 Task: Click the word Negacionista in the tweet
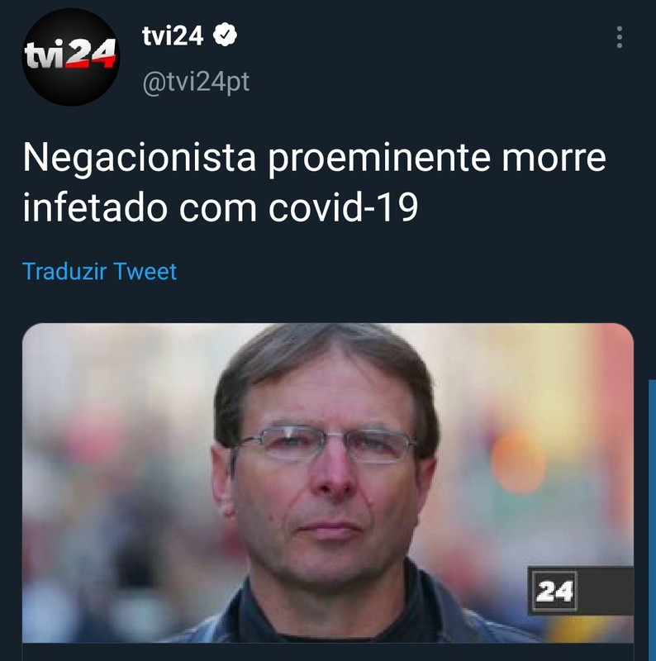(140, 158)
